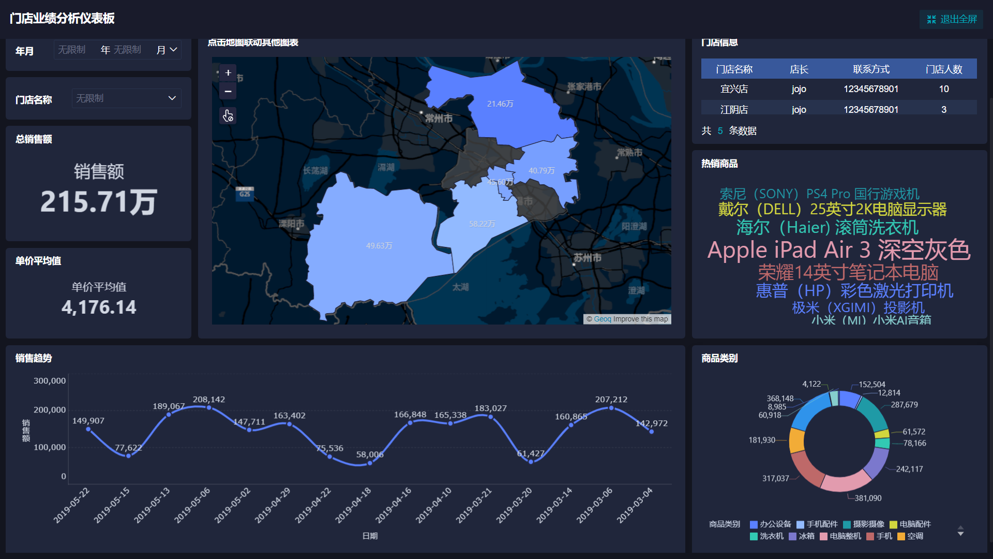Zoom out the map with minus button
Image resolution: width=993 pixels, height=559 pixels.
point(228,91)
